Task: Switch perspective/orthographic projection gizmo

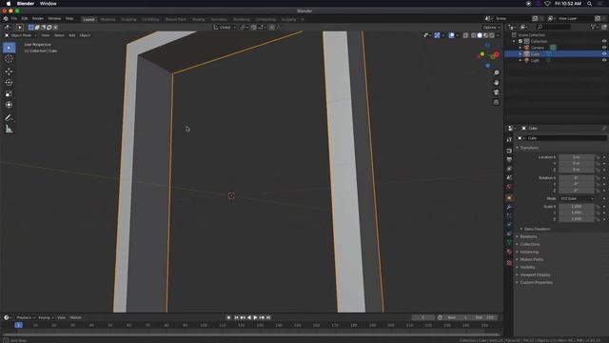Action: click(496, 102)
